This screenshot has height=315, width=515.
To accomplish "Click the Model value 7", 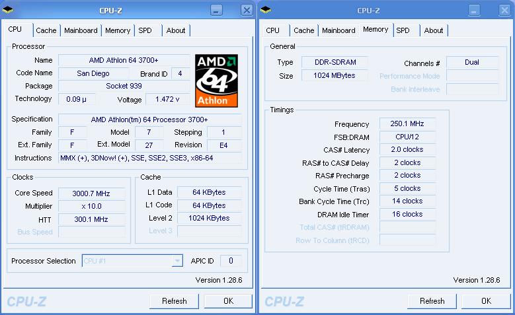I will tap(149, 132).
